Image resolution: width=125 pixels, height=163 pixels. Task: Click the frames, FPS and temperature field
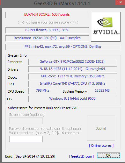coord(47,30)
